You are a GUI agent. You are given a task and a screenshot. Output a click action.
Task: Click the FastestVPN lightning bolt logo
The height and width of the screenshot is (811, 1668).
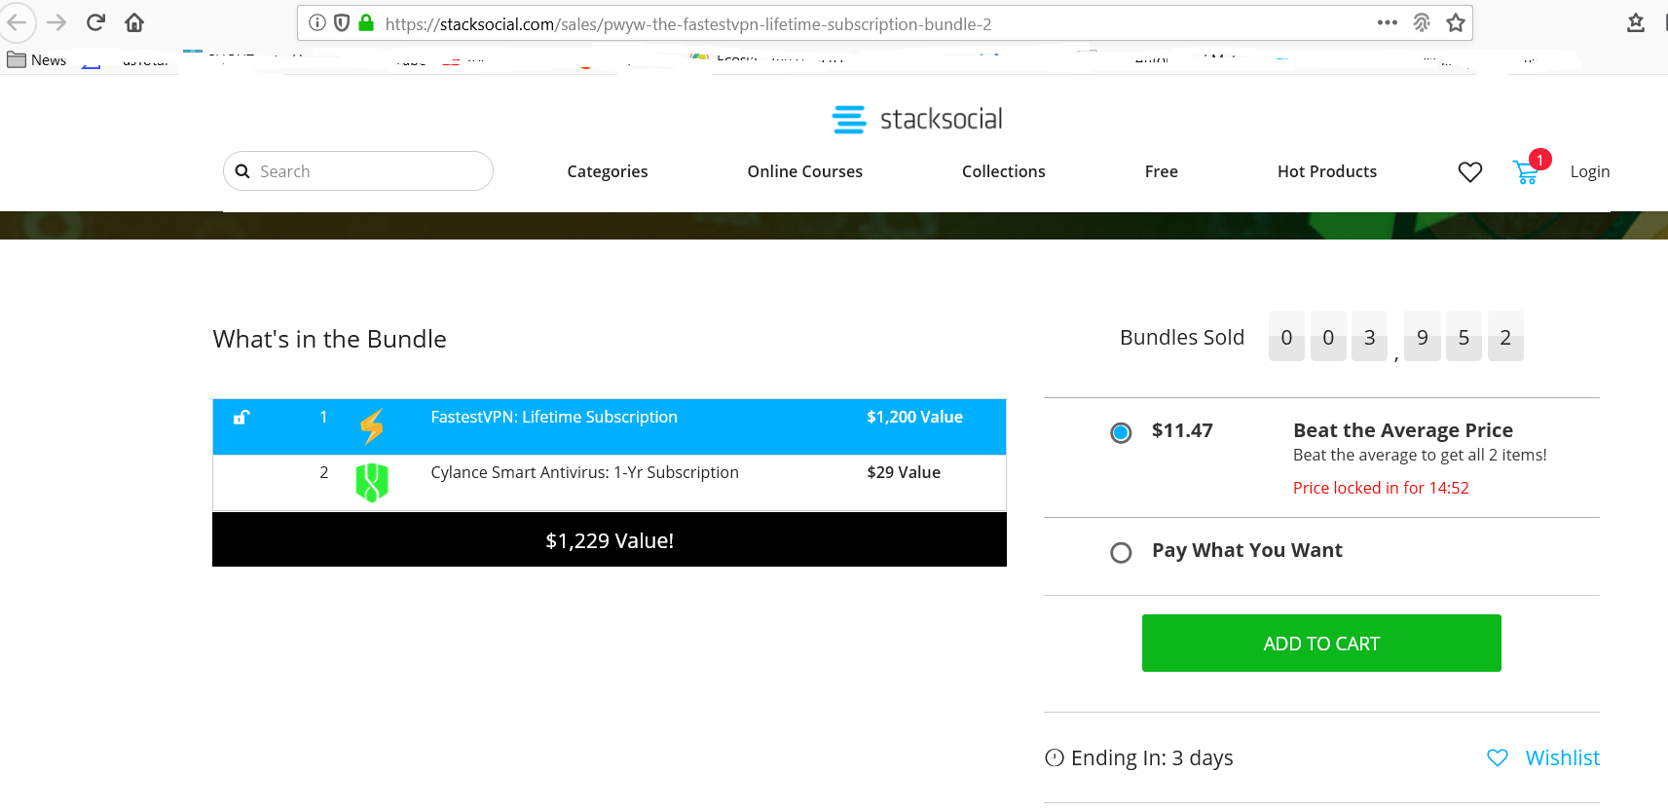click(372, 426)
